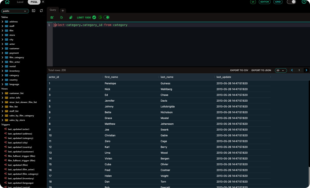Export results to CSV
310x188 pixels.
tap(239, 70)
